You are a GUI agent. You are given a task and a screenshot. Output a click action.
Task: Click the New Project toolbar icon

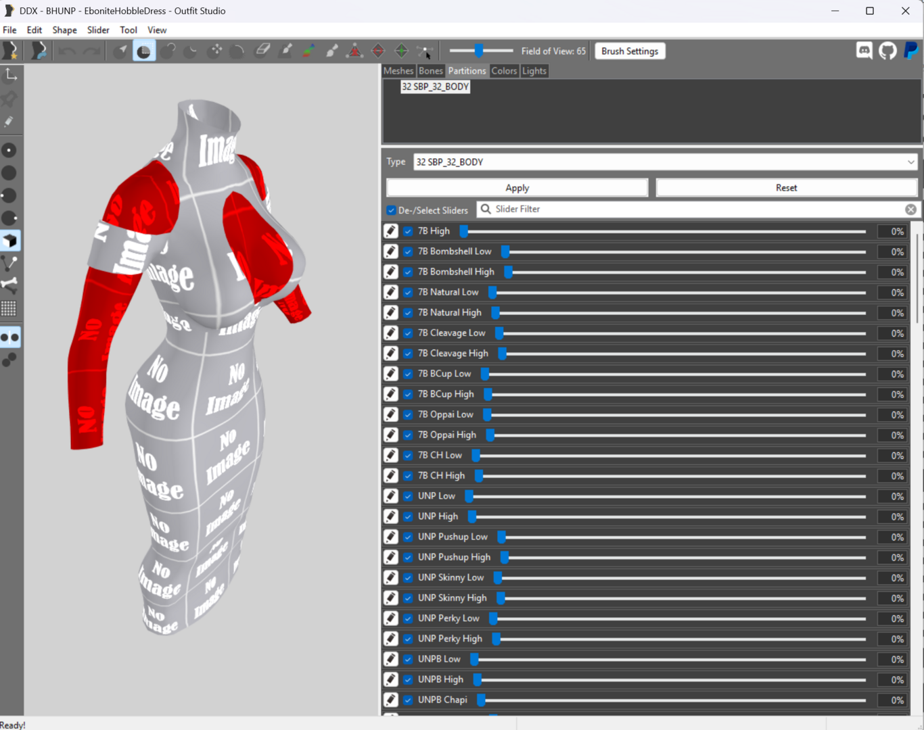coord(11,51)
